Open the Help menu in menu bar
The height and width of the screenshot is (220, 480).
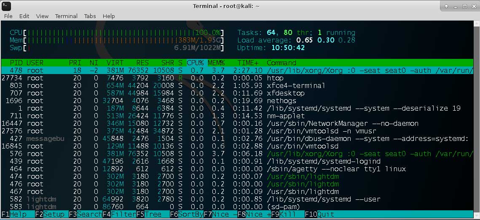point(109,16)
